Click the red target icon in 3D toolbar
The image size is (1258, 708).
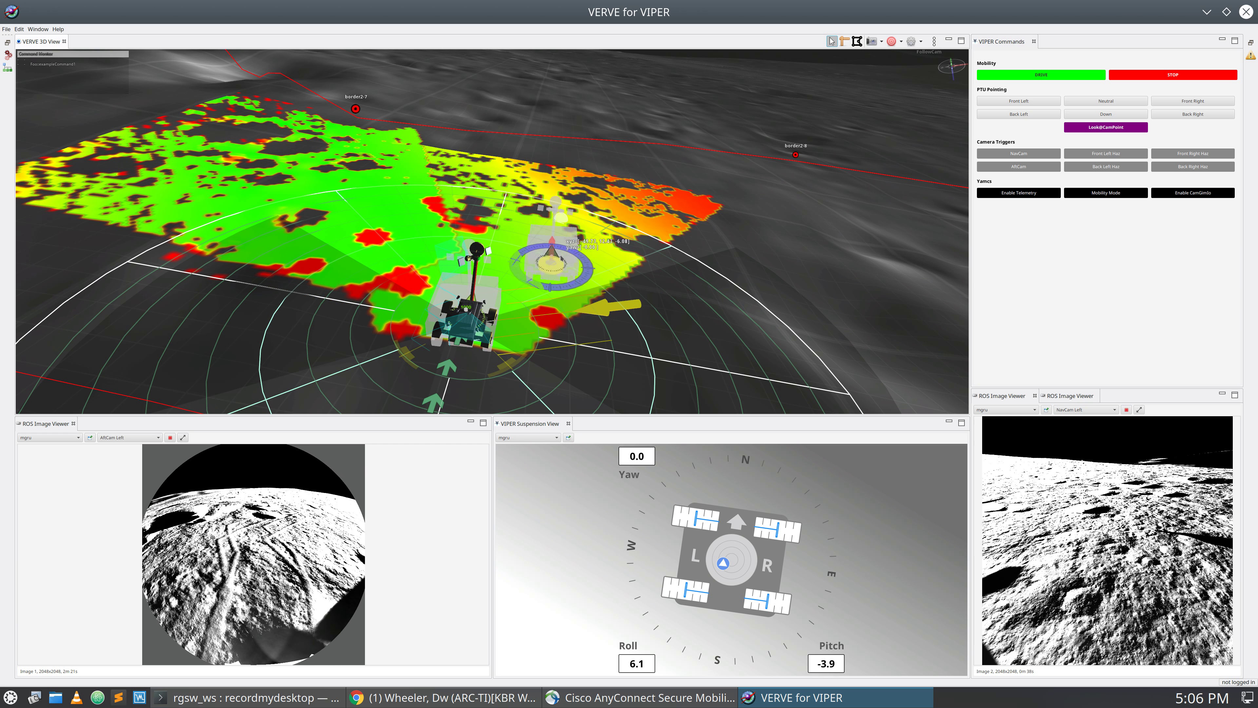click(891, 42)
